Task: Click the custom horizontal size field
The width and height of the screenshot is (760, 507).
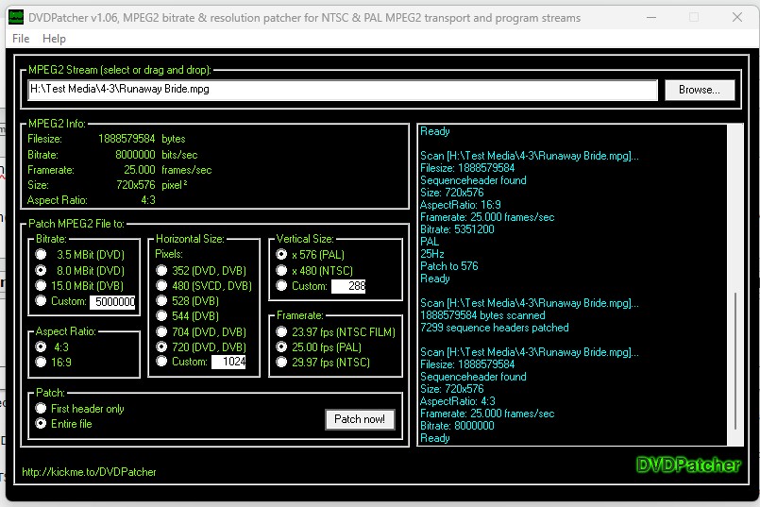Action: coord(228,363)
